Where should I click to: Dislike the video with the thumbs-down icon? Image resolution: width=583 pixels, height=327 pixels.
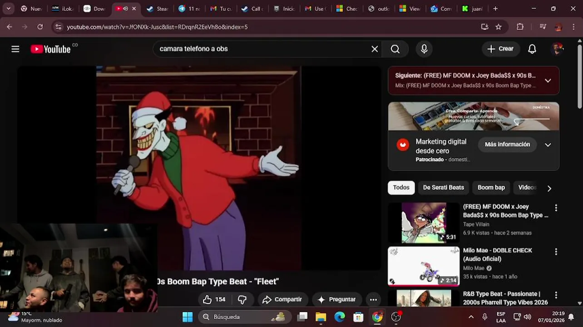(242, 299)
